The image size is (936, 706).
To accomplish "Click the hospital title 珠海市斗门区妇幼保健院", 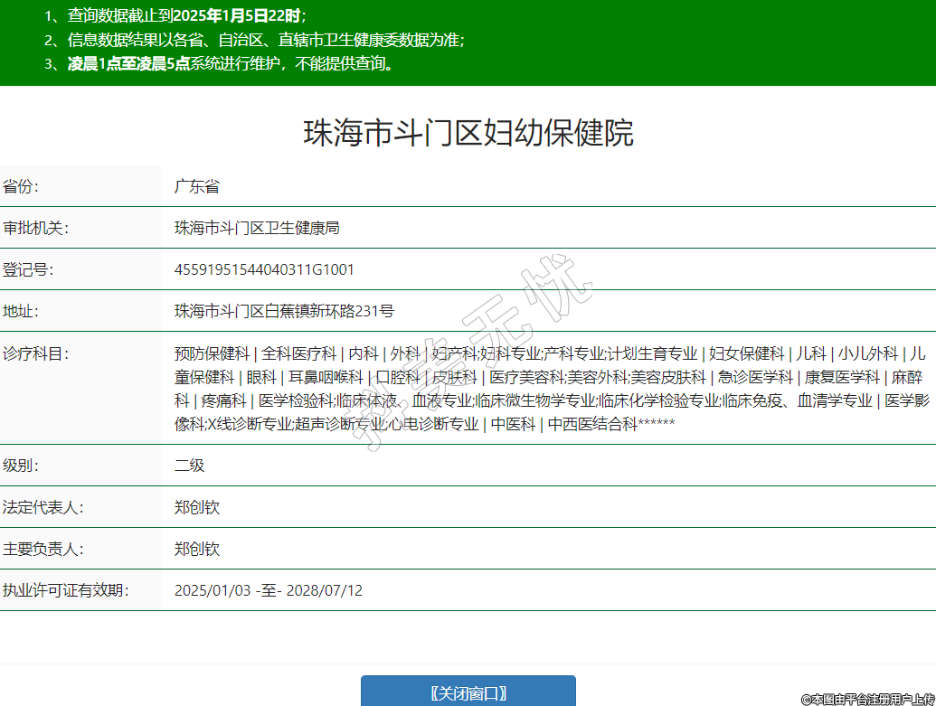I will coord(468,133).
